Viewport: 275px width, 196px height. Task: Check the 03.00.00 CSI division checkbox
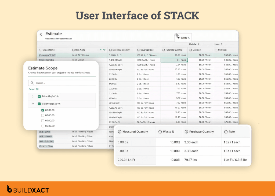[42, 115]
